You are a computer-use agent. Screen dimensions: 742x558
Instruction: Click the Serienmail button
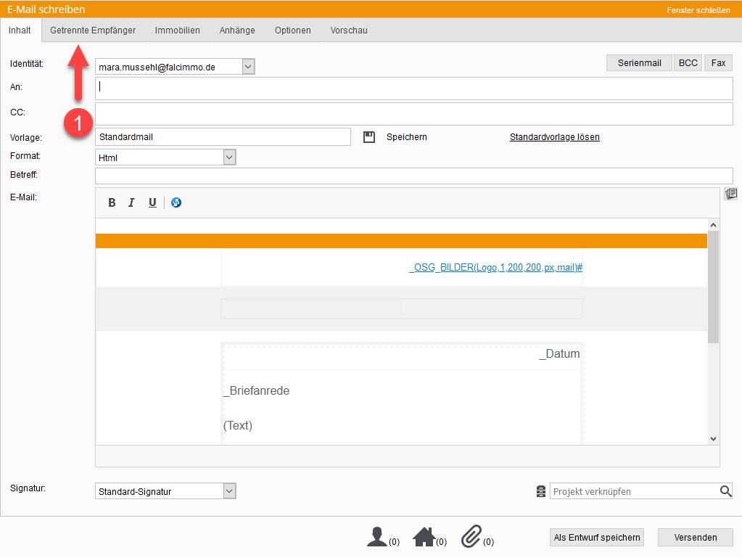tap(639, 63)
